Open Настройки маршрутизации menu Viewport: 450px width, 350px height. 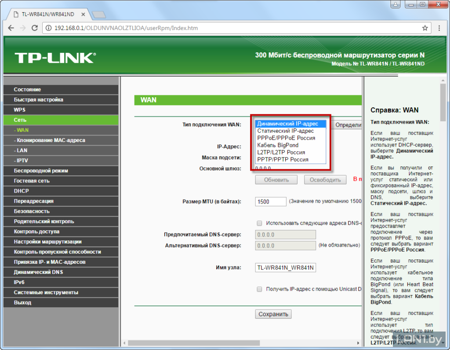[61, 242]
